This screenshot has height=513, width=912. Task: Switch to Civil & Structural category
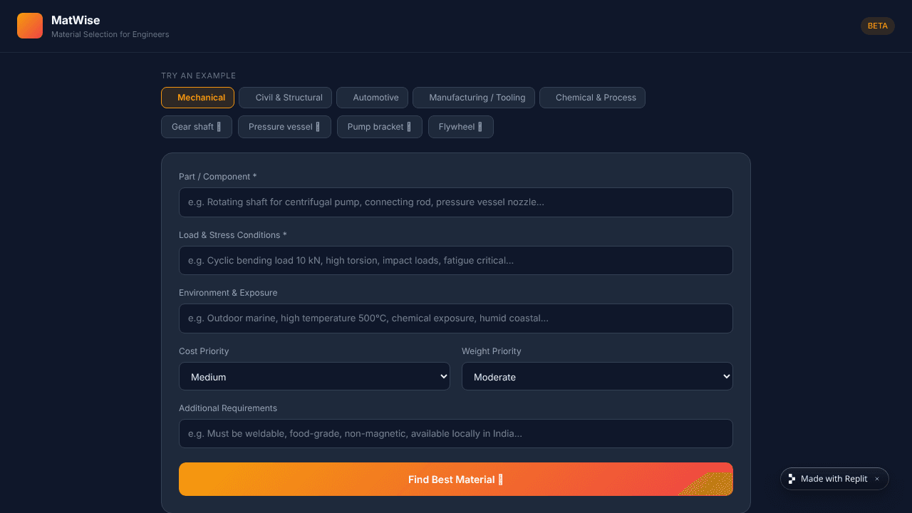tap(285, 98)
